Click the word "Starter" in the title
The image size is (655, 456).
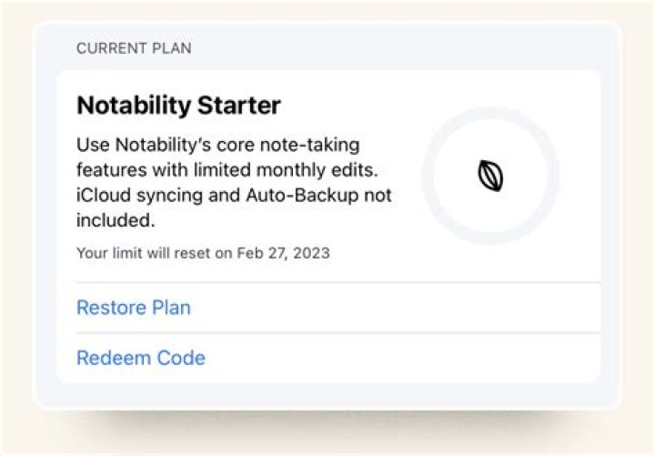click(x=241, y=106)
